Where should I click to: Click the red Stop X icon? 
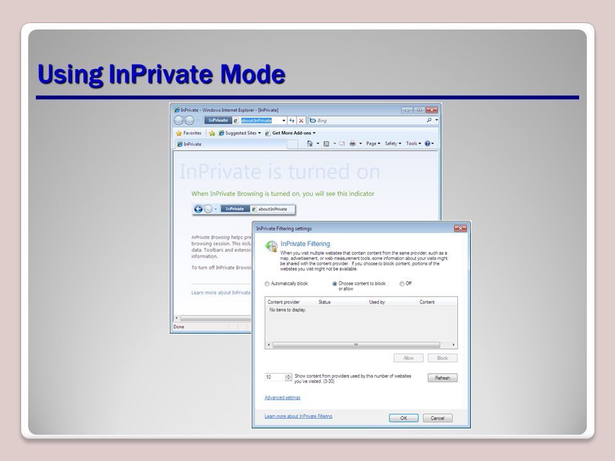pyautogui.click(x=301, y=121)
